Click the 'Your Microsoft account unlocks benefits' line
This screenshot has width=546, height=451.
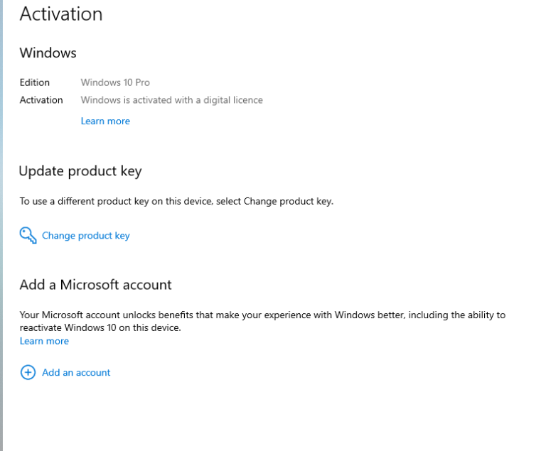[262, 315]
